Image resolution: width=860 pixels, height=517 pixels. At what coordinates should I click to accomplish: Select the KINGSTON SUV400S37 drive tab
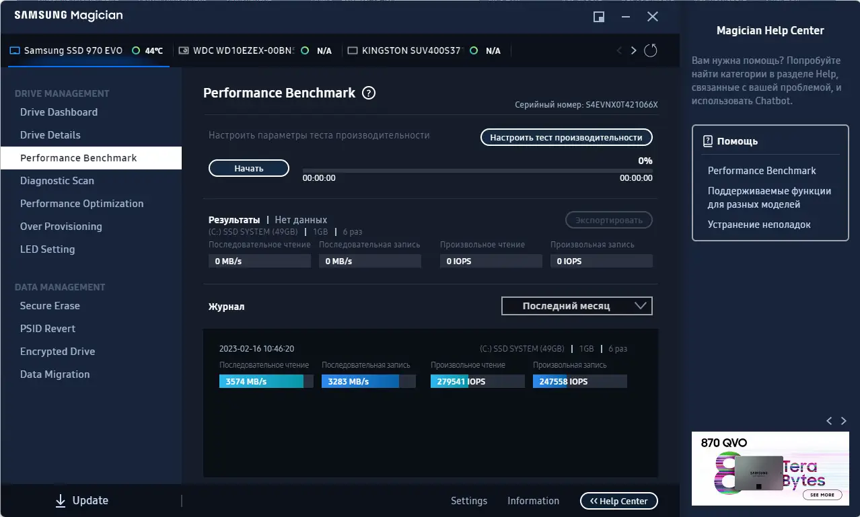(425, 50)
